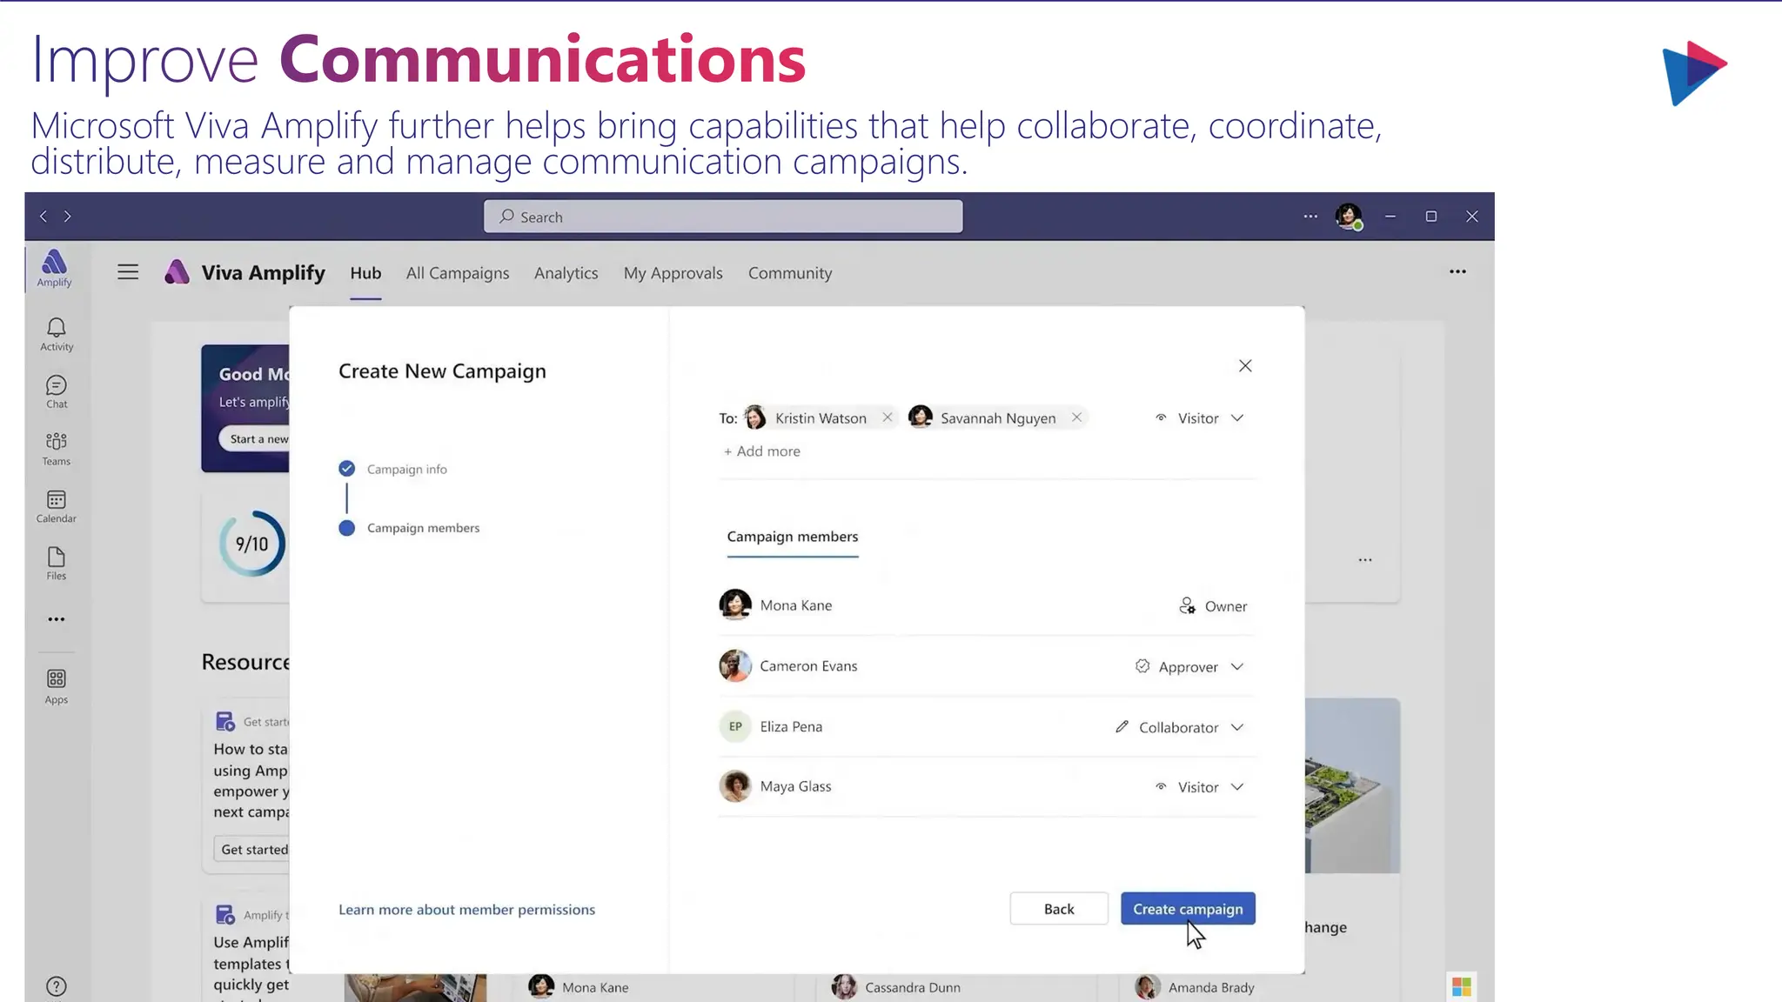Open the building image thumbnail
The image size is (1782, 1002).
(x=1353, y=785)
